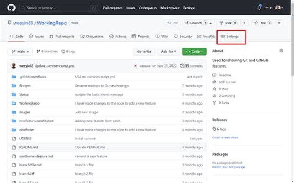
Task: Click the Go-test folder icon
Action: coord(14,85)
